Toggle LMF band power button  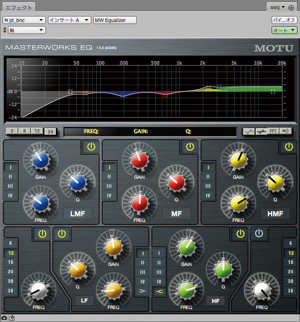pyautogui.click(x=91, y=147)
